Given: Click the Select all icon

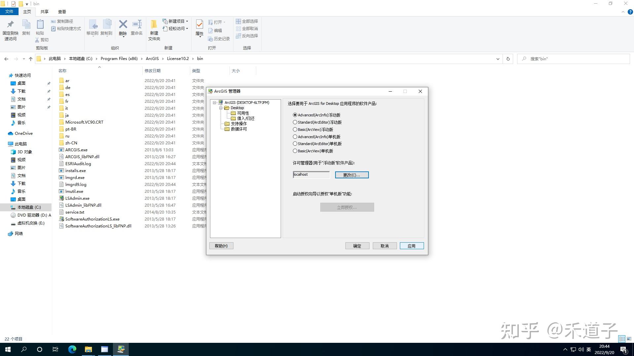Looking at the screenshot, I should 238,21.
